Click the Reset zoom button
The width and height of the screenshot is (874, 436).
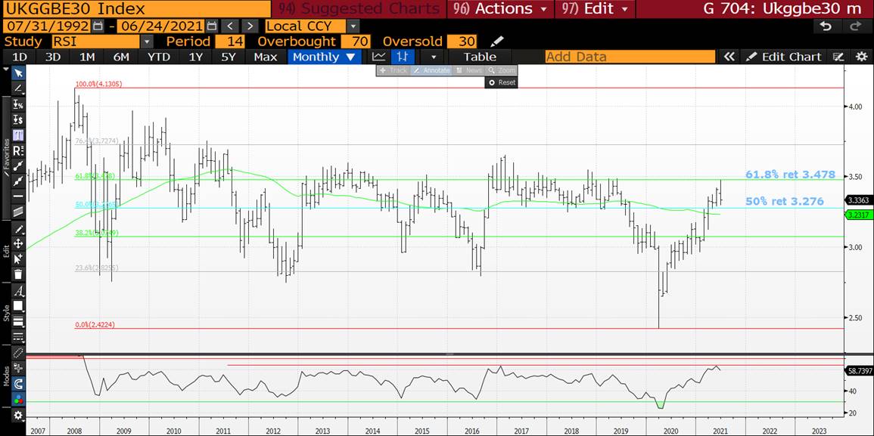501,82
